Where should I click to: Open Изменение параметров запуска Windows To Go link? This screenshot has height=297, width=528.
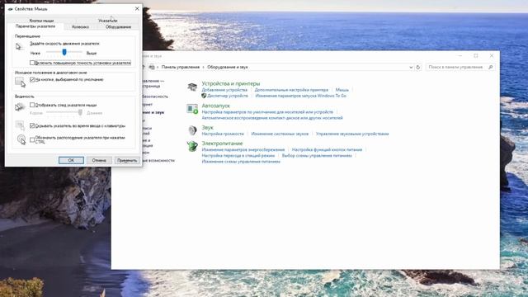coord(300,96)
